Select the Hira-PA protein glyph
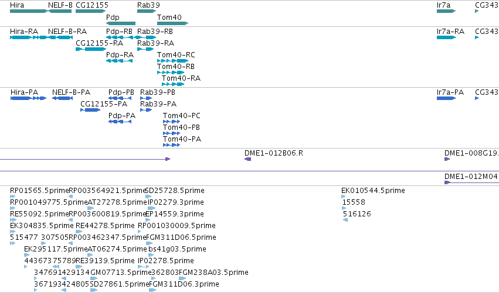This screenshot has height=293, width=499. pos(28,98)
